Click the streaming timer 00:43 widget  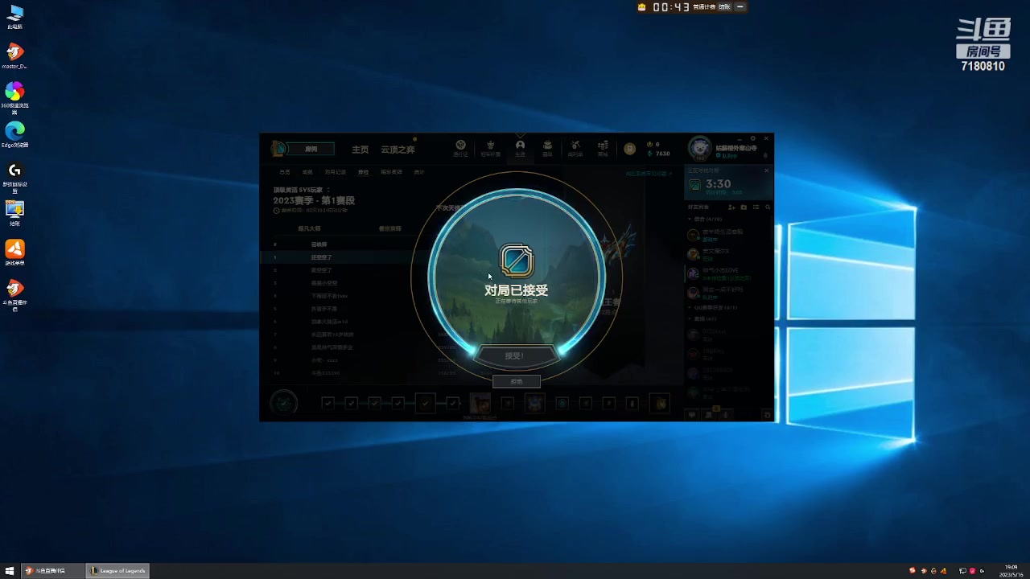(x=670, y=6)
